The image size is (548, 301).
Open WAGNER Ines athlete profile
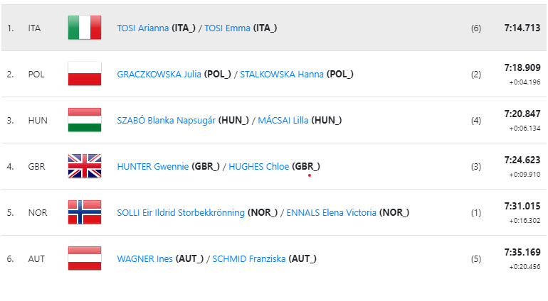tap(144, 259)
